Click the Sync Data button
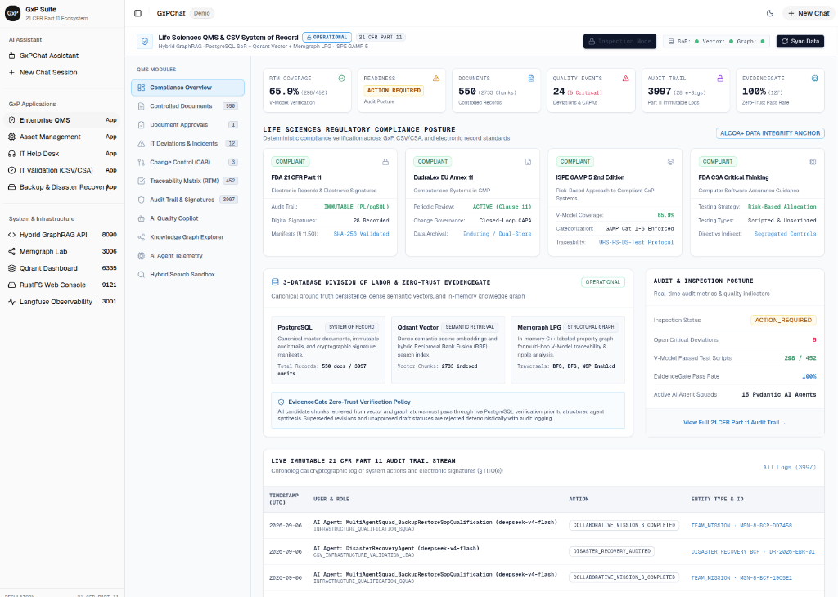The height and width of the screenshot is (597, 838). click(800, 41)
